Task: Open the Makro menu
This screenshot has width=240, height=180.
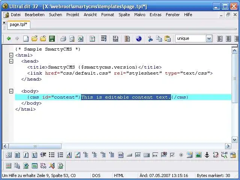Action: click(x=140, y=15)
